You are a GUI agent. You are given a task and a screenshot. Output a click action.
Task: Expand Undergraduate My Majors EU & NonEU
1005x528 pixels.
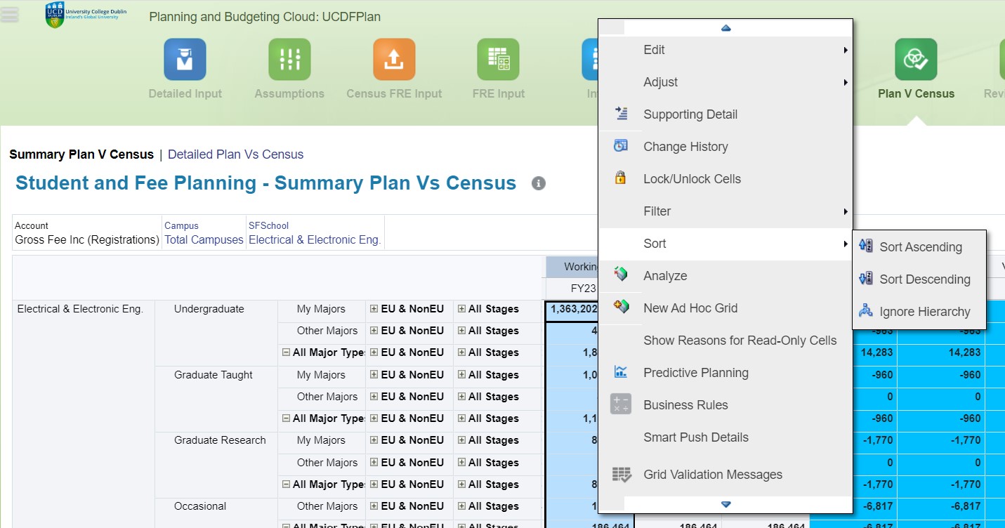pos(374,309)
